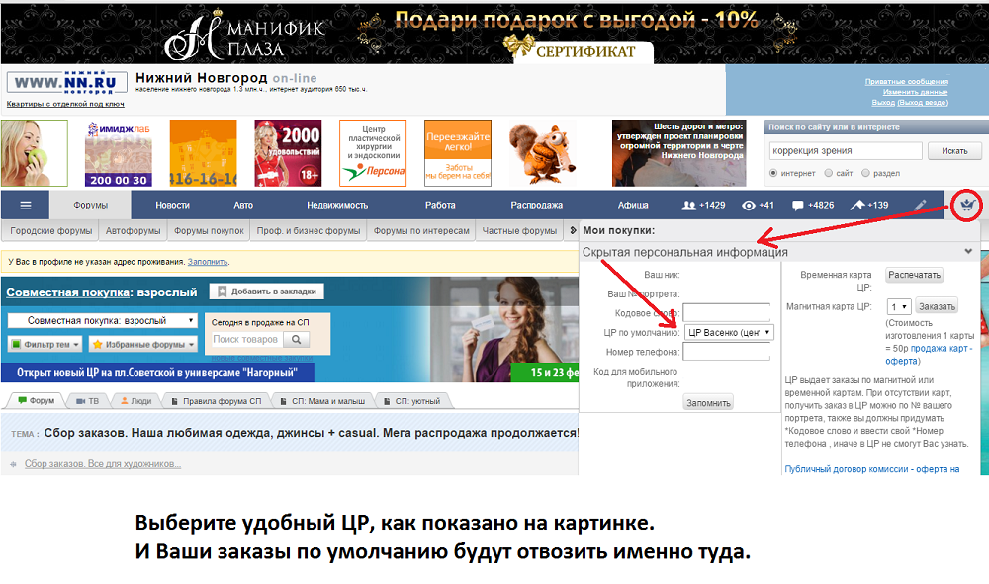Click the squirrel cartoon ad thumbnail
Viewport: 989px width, 584px height.
pyautogui.click(x=542, y=153)
